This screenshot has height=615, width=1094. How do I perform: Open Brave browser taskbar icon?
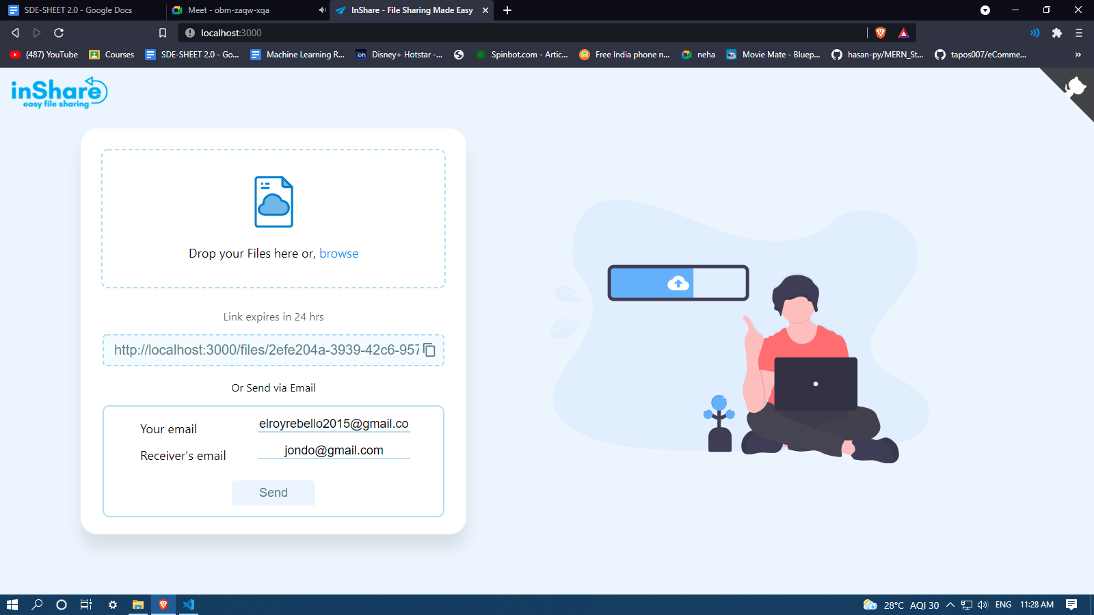[163, 605]
